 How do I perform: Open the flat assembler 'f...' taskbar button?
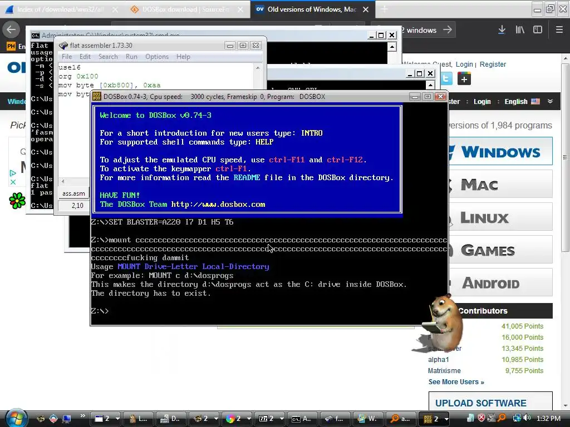click(x=335, y=419)
